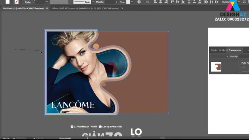Click the fill color swatch in control bar

7,2
